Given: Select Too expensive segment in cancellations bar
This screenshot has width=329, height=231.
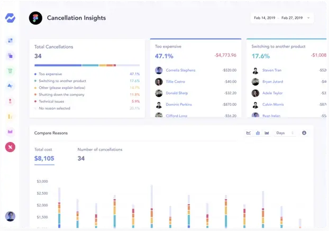Looking at the screenshot, I should point(58,65).
